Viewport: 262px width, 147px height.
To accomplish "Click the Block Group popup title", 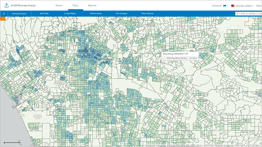I will [x=175, y=54].
